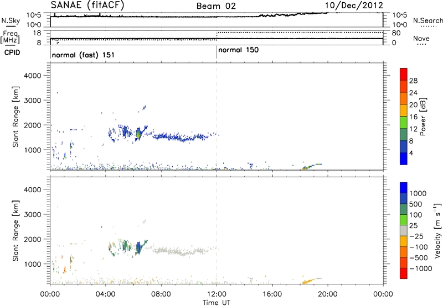Click the 16:00 time tick label

(272, 294)
